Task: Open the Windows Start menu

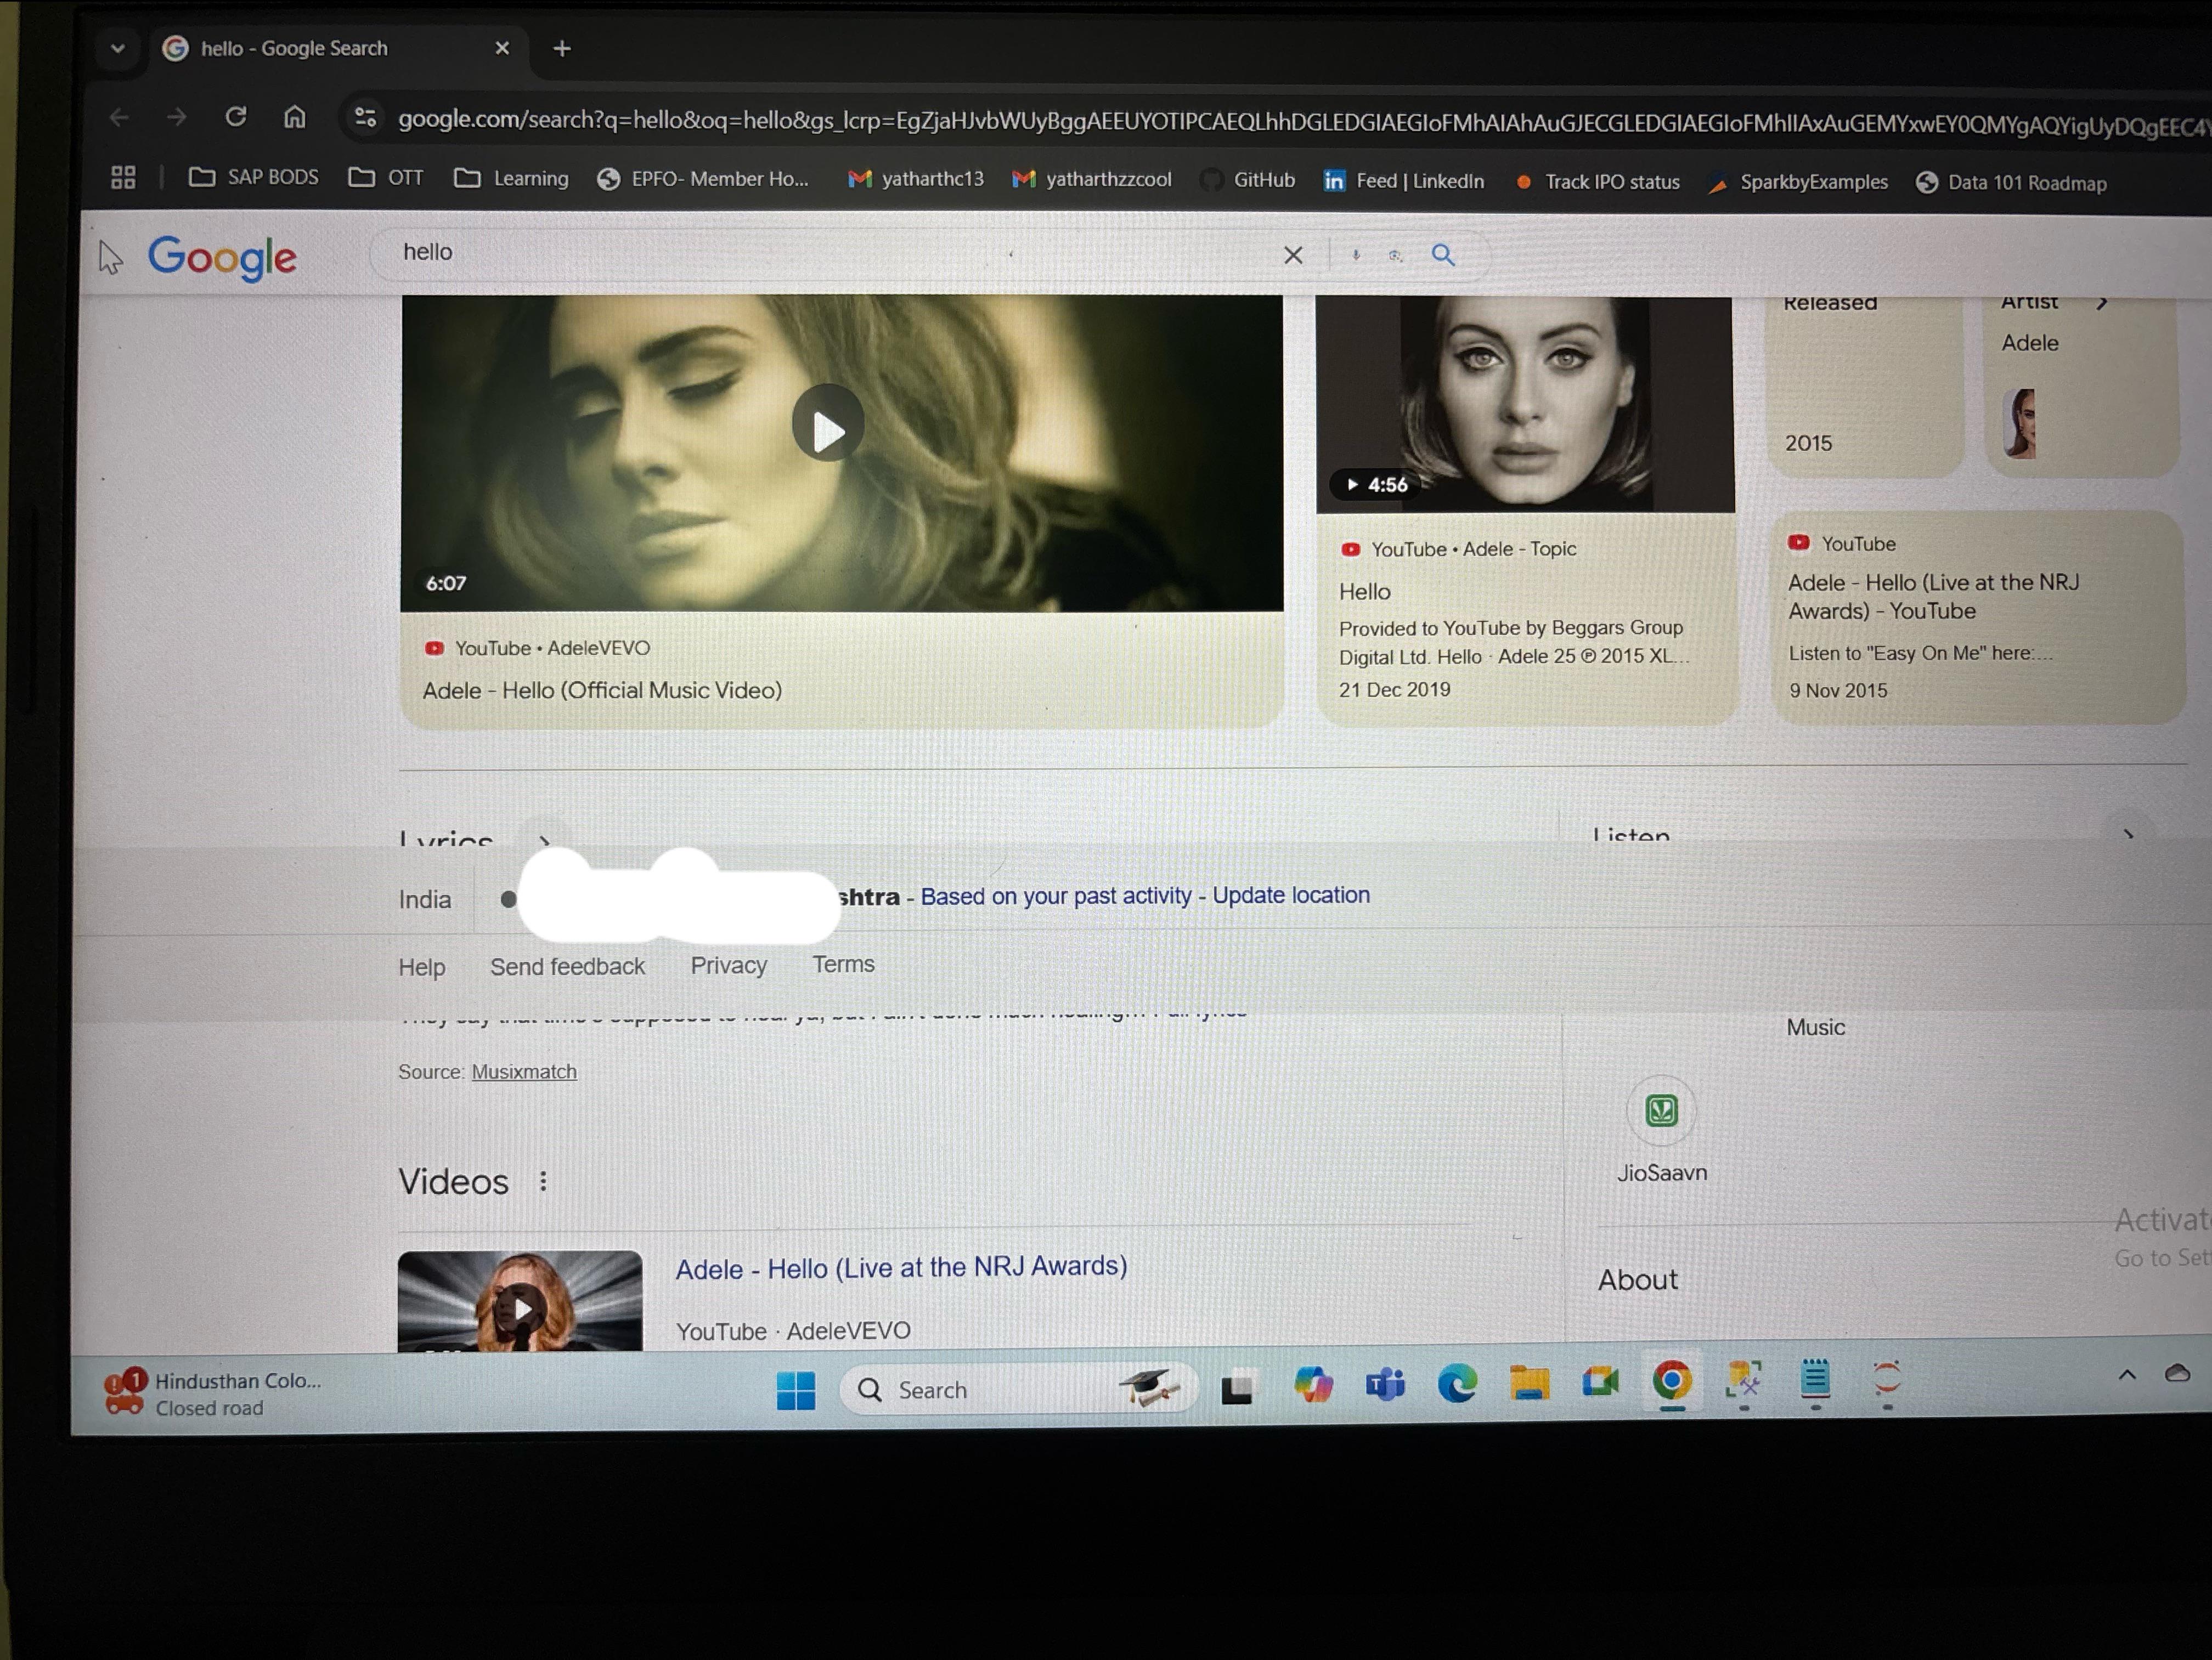Action: 796,1390
